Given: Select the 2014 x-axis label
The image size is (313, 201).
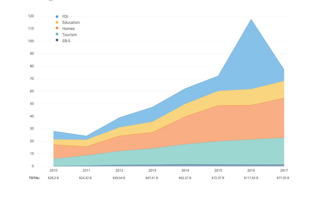Looking at the screenshot, I should click(x=185, y=170).
